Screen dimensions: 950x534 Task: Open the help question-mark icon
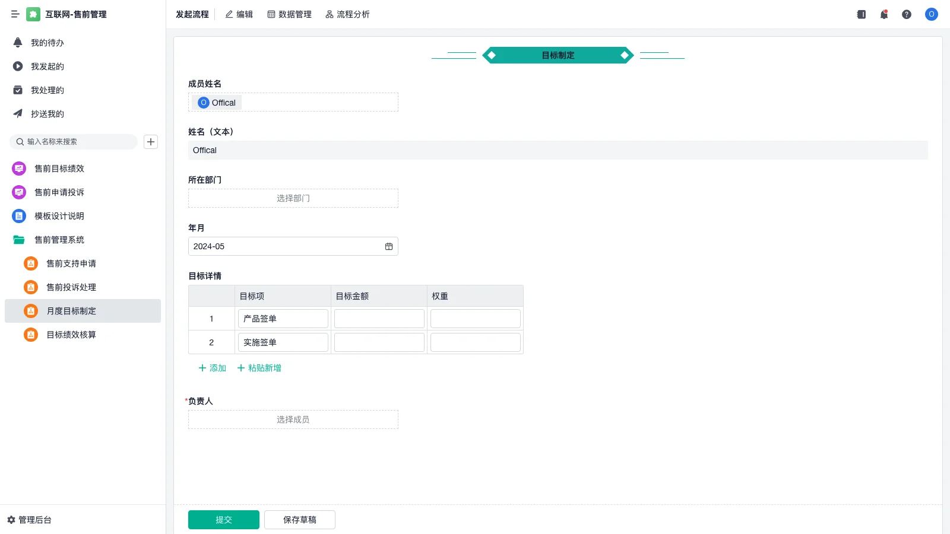coord(907,14)
